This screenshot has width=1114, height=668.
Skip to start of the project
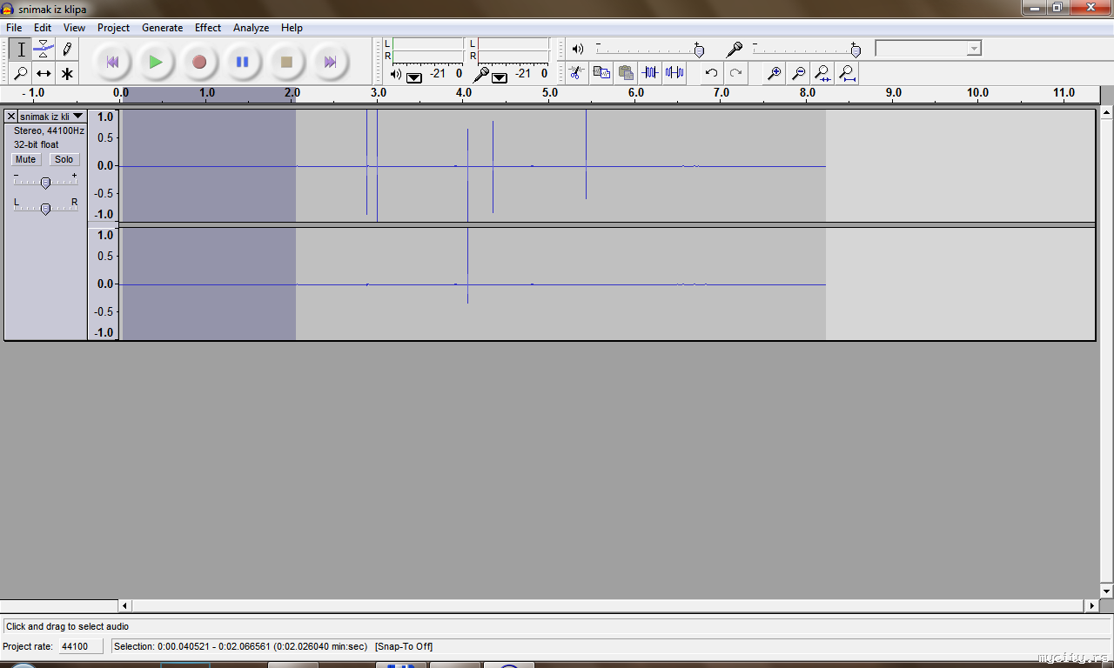pos(112,62)
